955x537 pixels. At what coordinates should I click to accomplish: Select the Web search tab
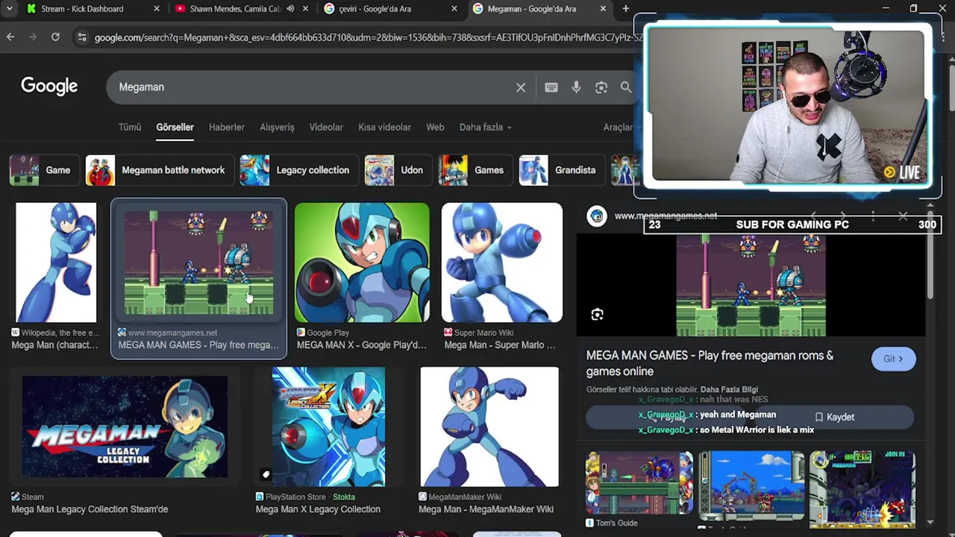435,128
